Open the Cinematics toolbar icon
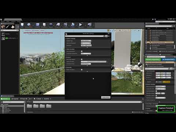This screenshot has width=176, height=132. (65, 25)
